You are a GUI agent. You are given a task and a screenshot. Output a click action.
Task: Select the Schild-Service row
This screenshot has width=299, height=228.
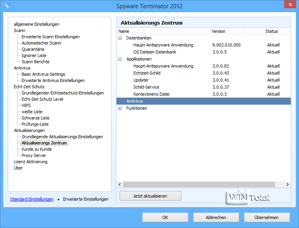pos(204,87)
